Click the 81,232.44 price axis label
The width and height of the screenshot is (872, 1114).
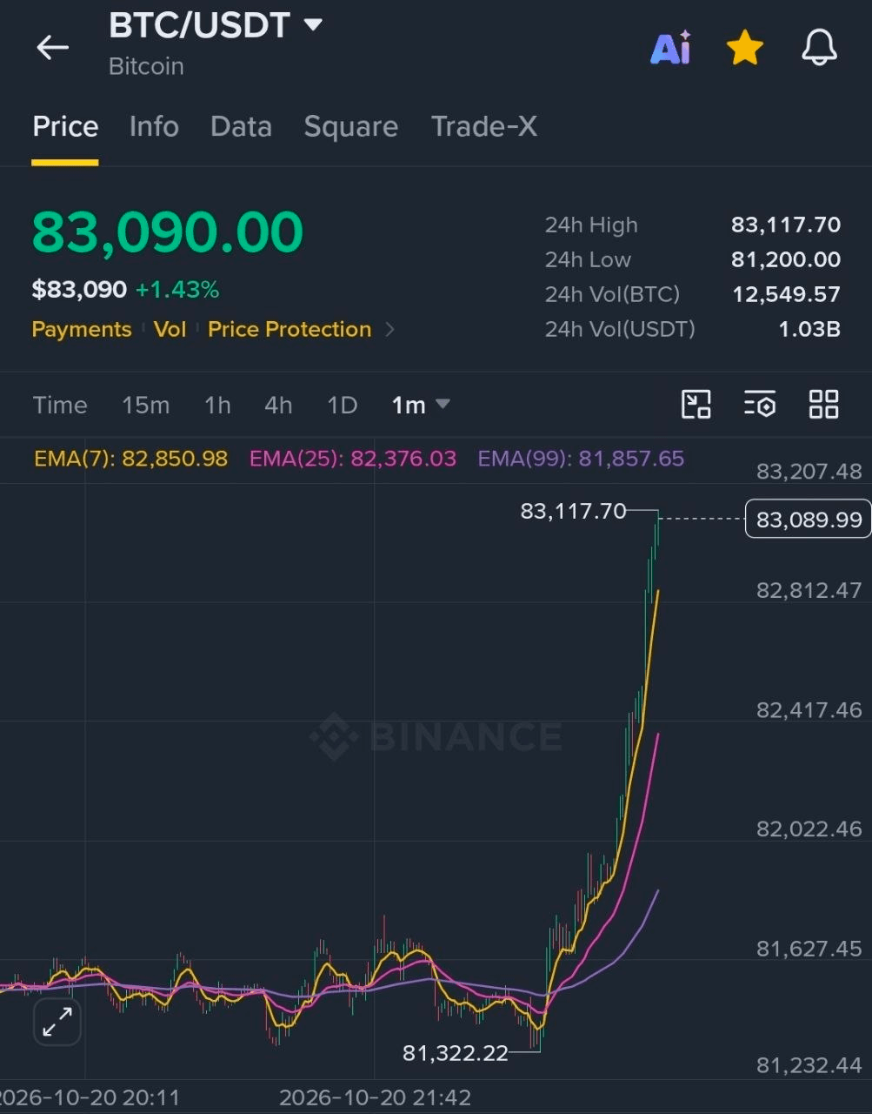click(x=809, y=1064)
